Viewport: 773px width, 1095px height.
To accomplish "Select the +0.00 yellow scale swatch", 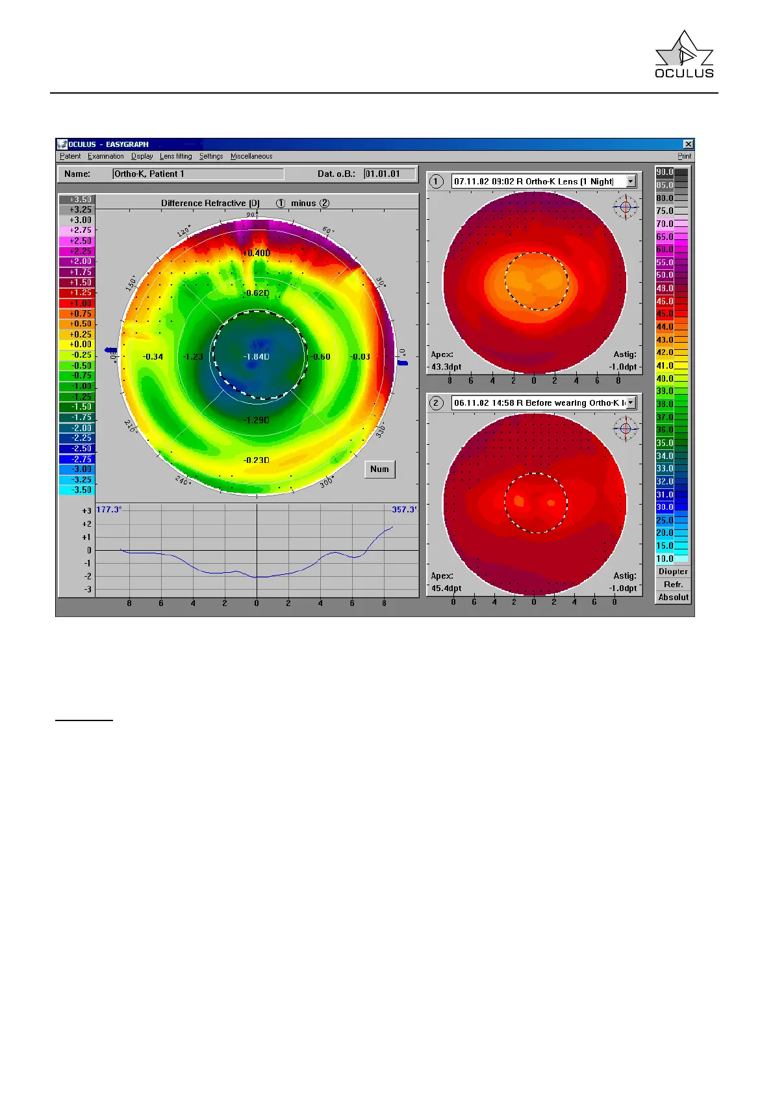I will (x=77, y=345).
